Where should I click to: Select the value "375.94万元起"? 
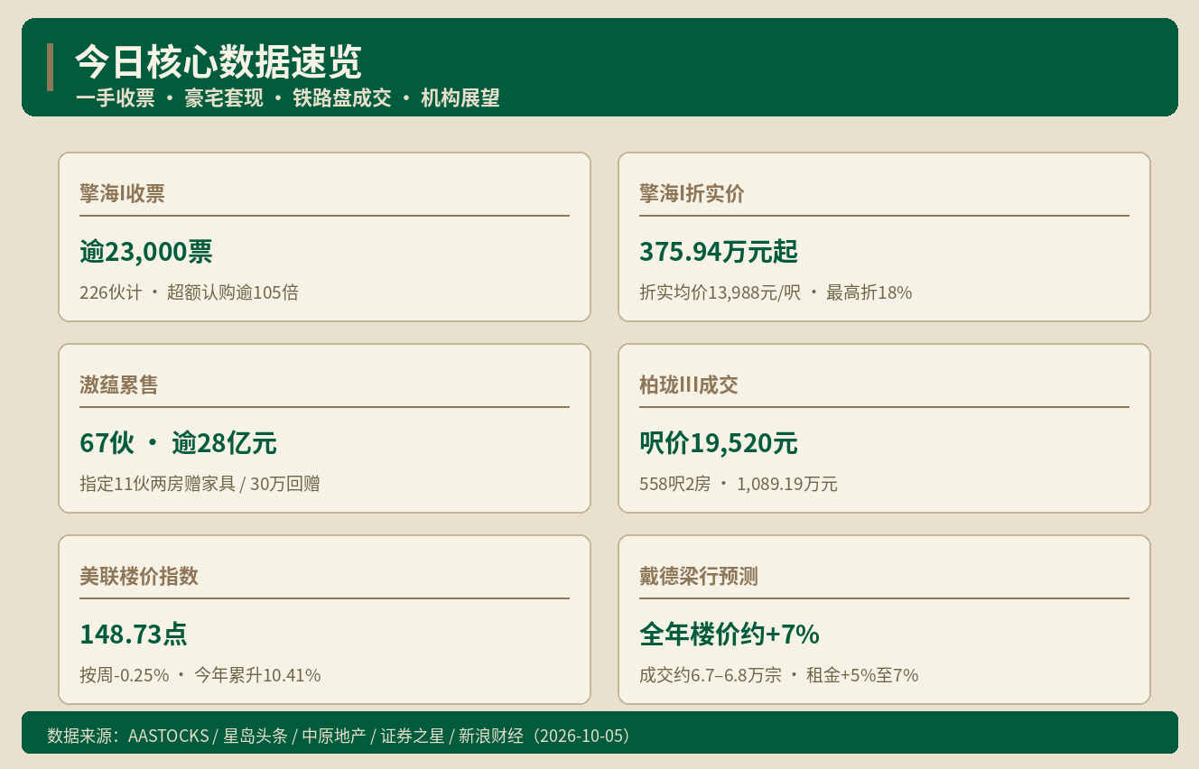(x=719, y=252)
